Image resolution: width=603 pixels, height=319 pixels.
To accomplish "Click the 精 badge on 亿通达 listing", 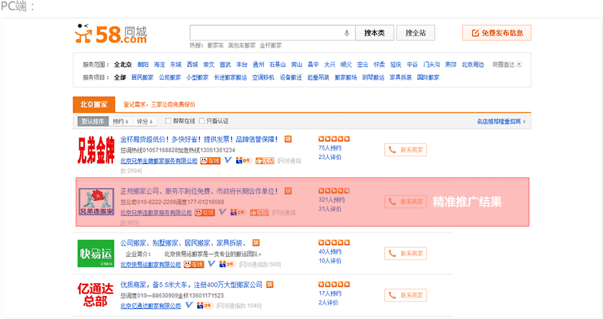I will [x=270, y=284].
